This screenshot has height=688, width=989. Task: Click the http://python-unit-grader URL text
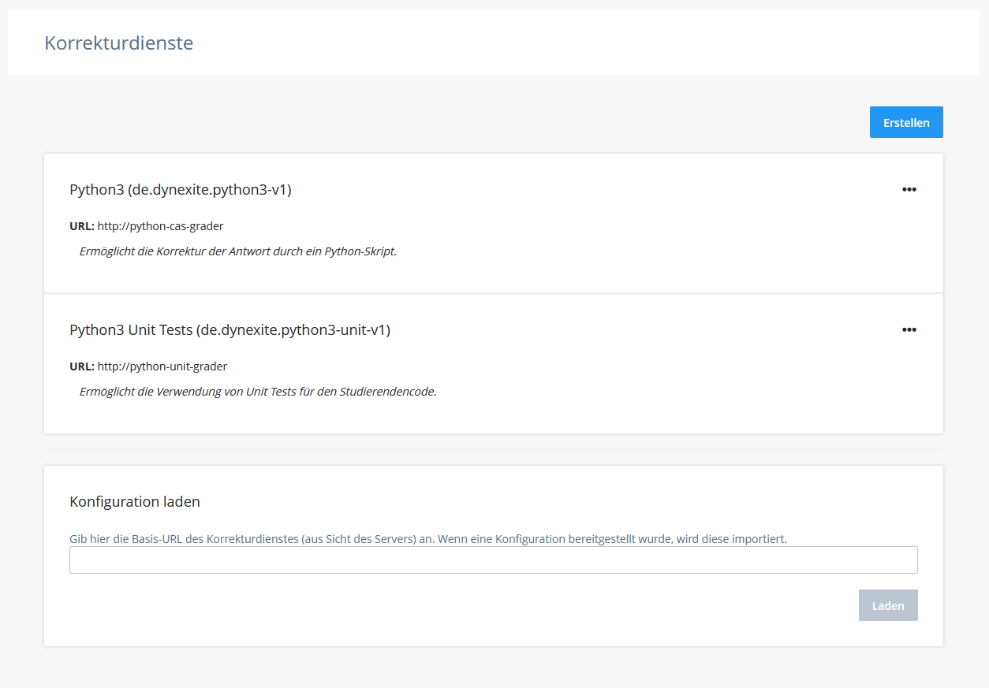click(162, 366)
